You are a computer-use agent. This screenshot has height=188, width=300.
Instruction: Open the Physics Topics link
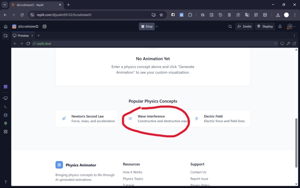pos(133,179)
